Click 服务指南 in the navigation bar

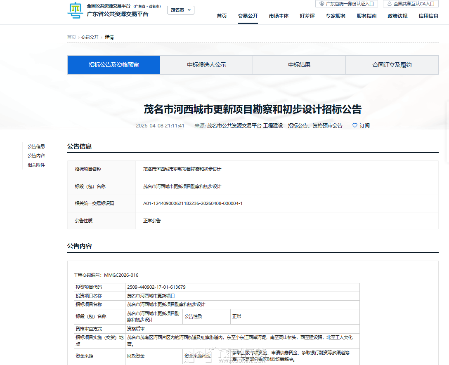tap(366, 16)
